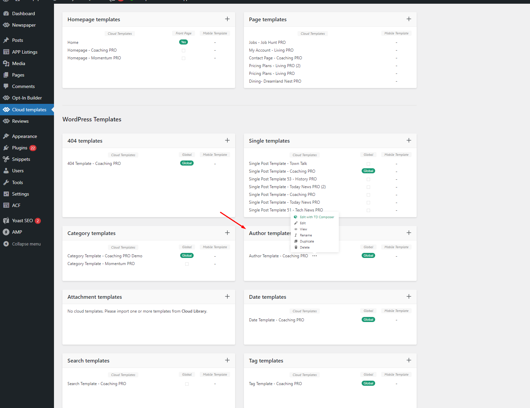Choose Edit with TD Composer in context menu

tap(314, 217)
